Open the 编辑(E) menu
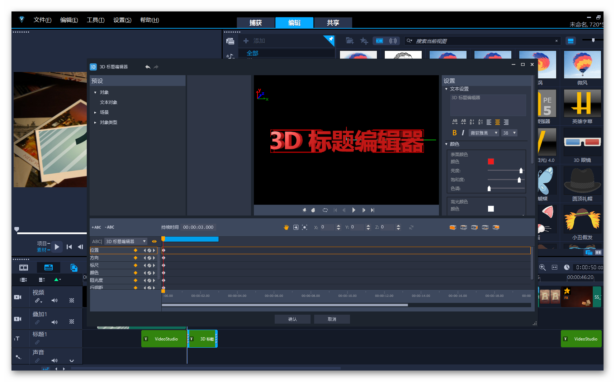The width and height of the screenshot is (615, 382). point(69,20)
